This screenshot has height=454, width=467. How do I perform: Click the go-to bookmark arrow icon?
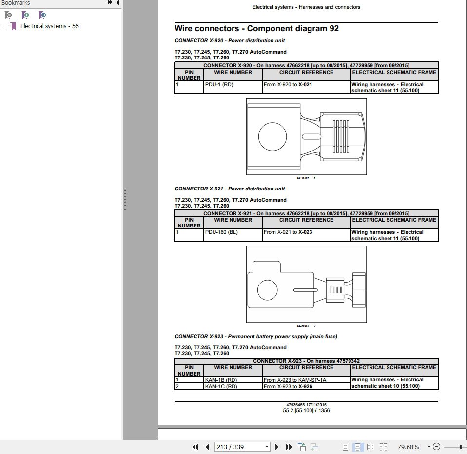point(42,15)
